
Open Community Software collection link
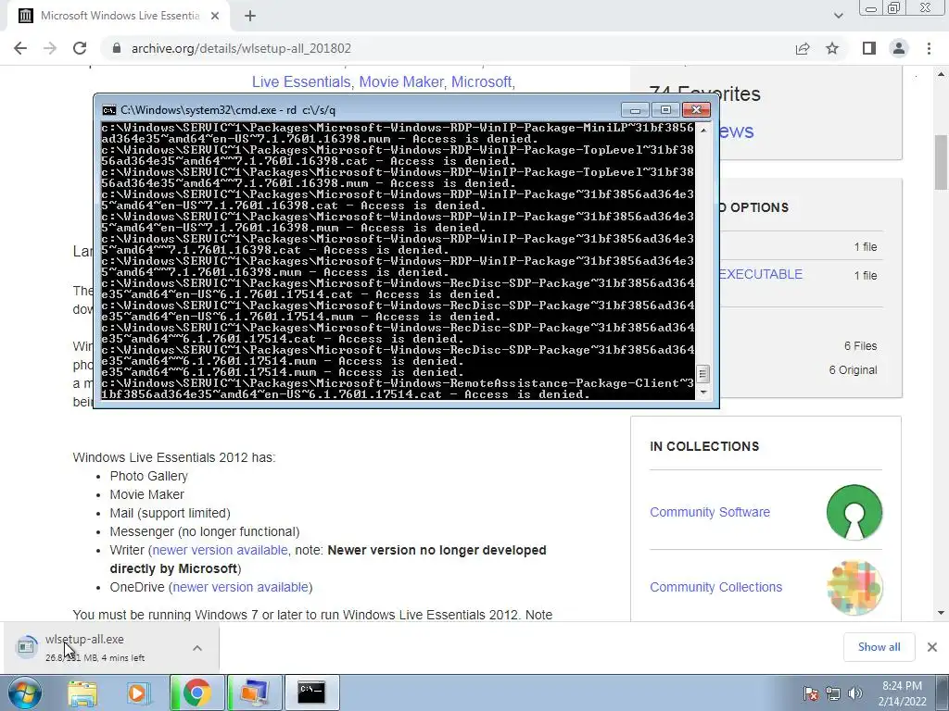[x=710, y=512]
